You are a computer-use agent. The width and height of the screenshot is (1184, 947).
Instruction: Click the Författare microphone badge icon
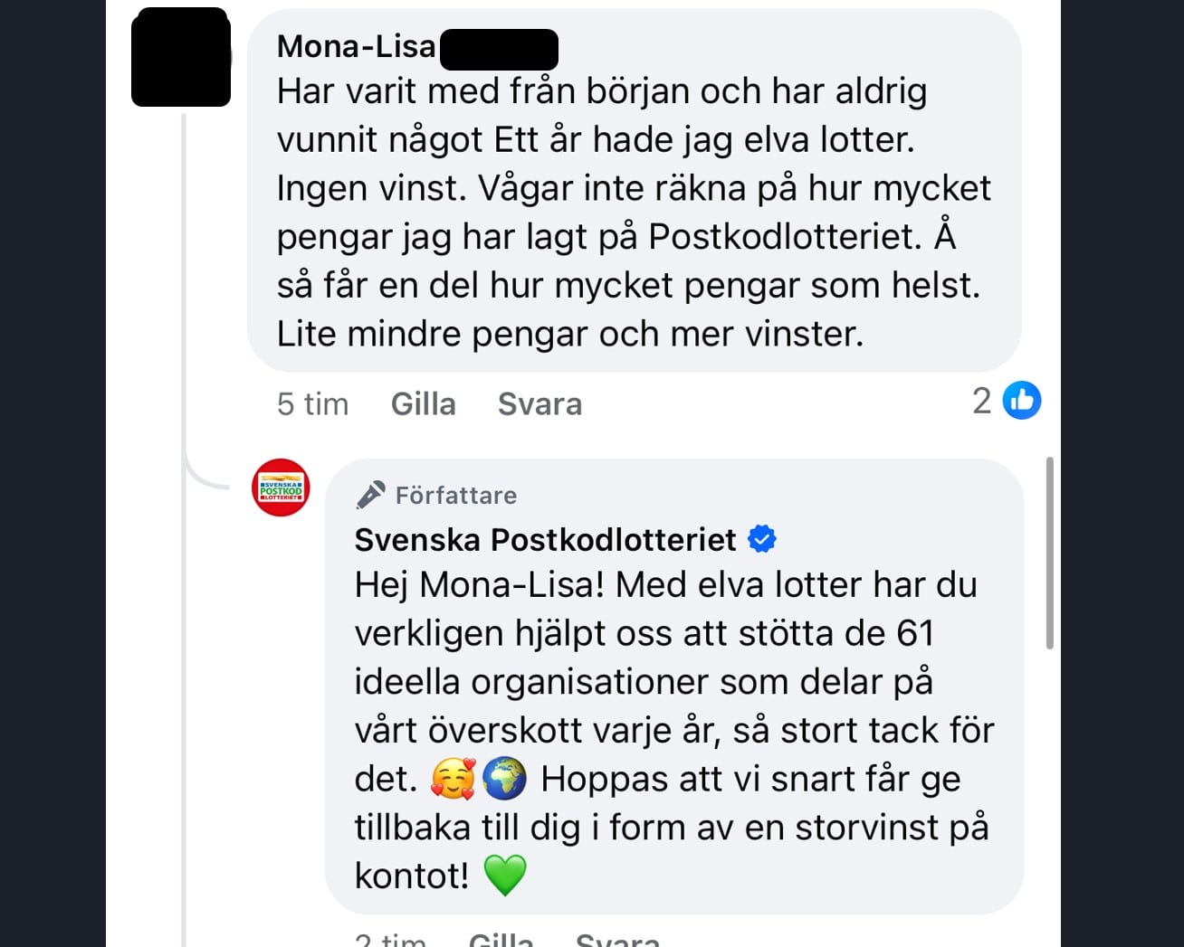(370, 495)
